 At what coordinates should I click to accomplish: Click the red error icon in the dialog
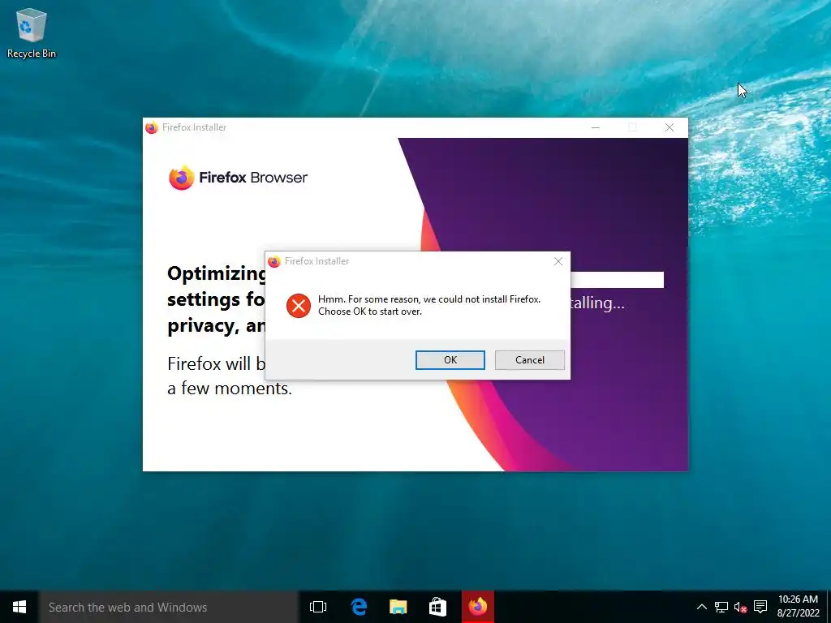(x=299, y=306)
